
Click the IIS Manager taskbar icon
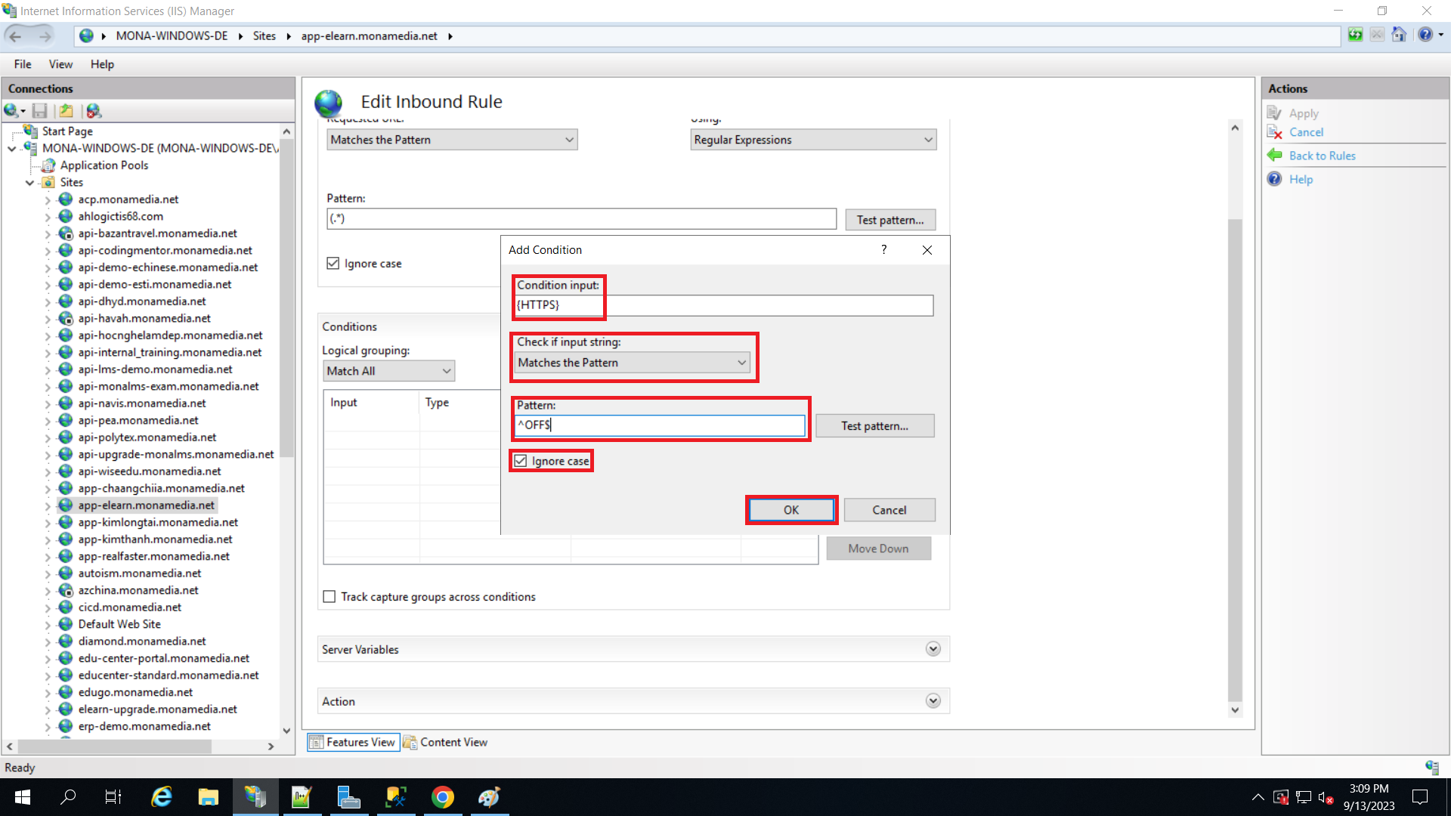(x=255, y=797)
